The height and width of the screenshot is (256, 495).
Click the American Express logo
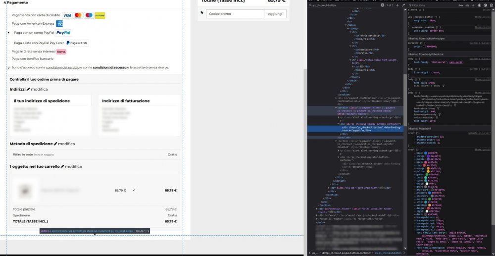(x=59, y=24)
